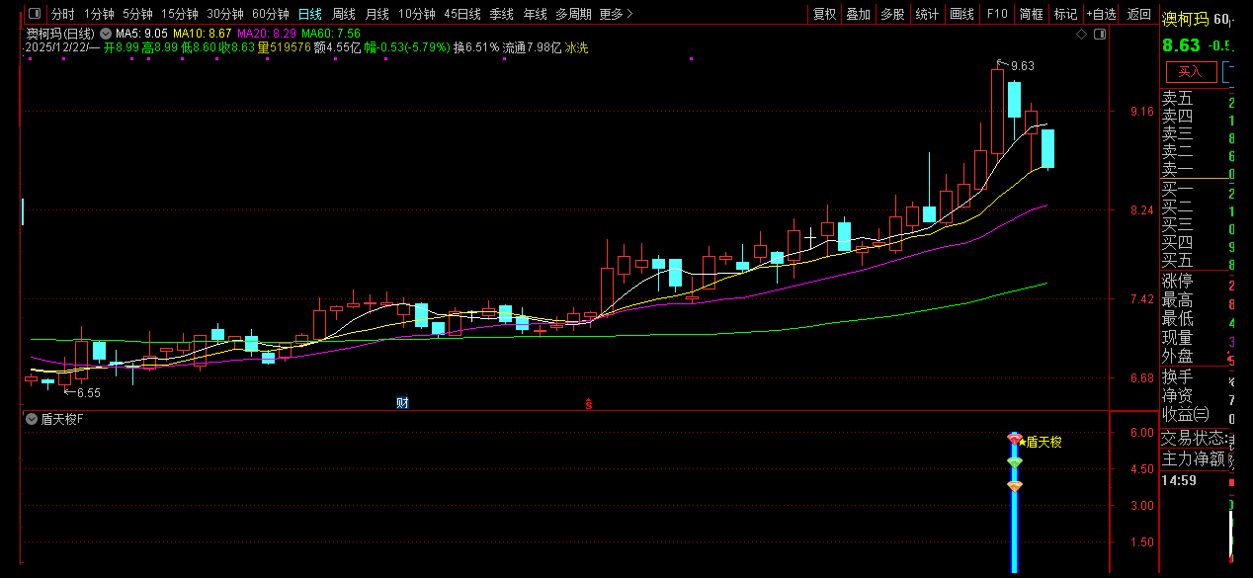Click the green diamond signal icon
Viewport: 1253px width, 578px height.
click(x=1015, y=462)
